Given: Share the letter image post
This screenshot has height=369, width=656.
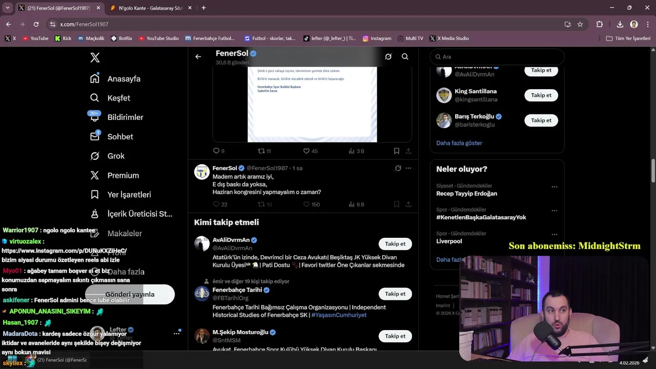Looking at the screenshot, I should [408, 151].
